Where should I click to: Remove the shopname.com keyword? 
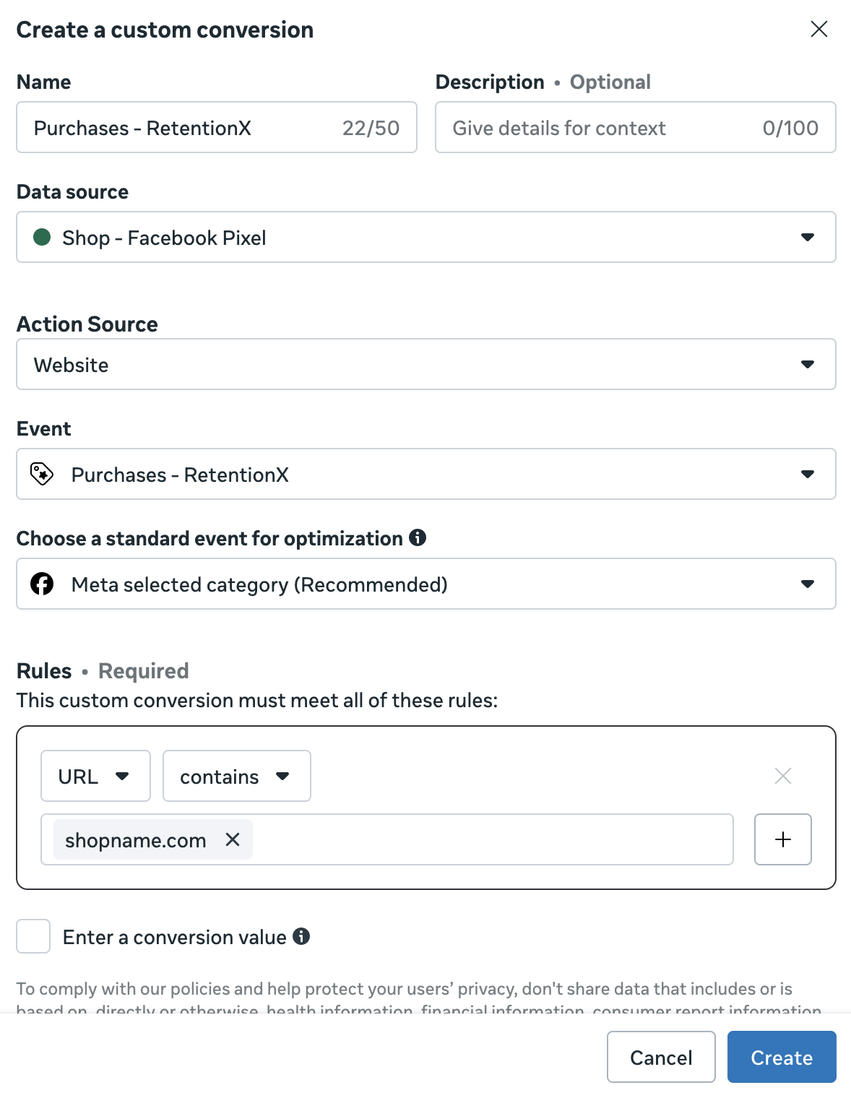(x=233, y=839)
